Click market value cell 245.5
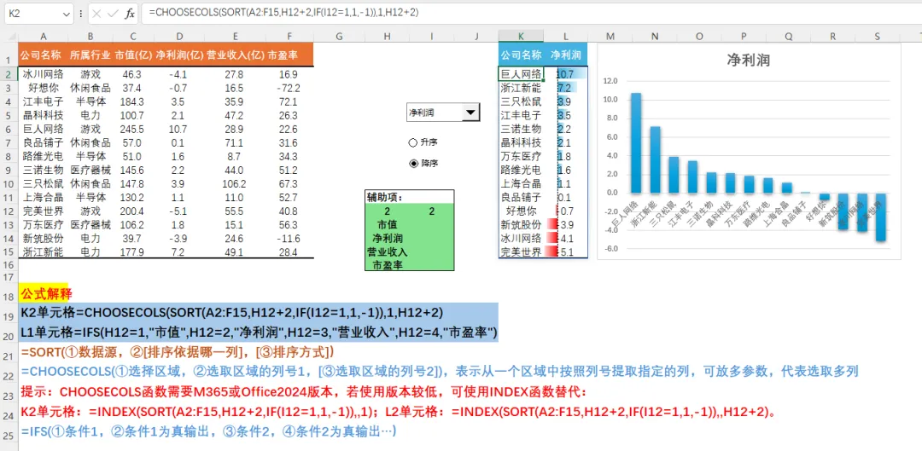 pos(132,129)
